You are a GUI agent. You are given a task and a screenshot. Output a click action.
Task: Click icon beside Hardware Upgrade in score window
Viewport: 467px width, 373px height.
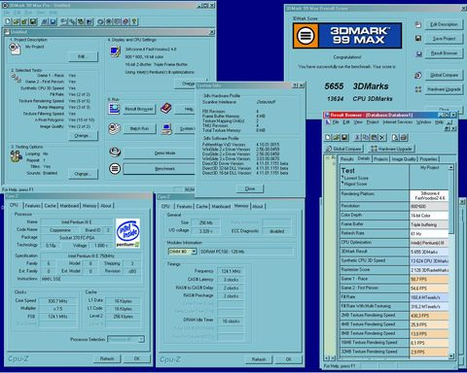coord(417,89)
